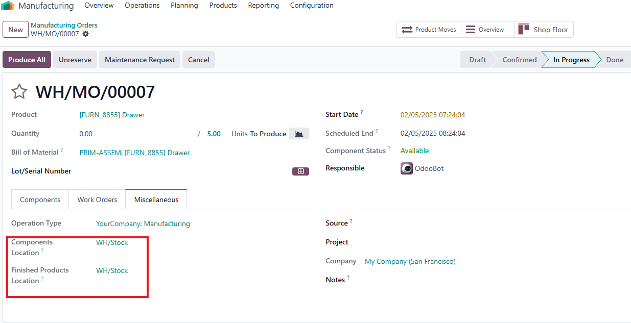The width and height of the screenshot is (631, 323).
Task: Click the Product Moves arrows icon
Action: [407, 30]
